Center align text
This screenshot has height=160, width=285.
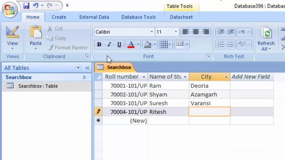tap(196, 32)
